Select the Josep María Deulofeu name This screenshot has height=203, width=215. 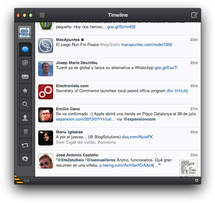tap(77, 63)
